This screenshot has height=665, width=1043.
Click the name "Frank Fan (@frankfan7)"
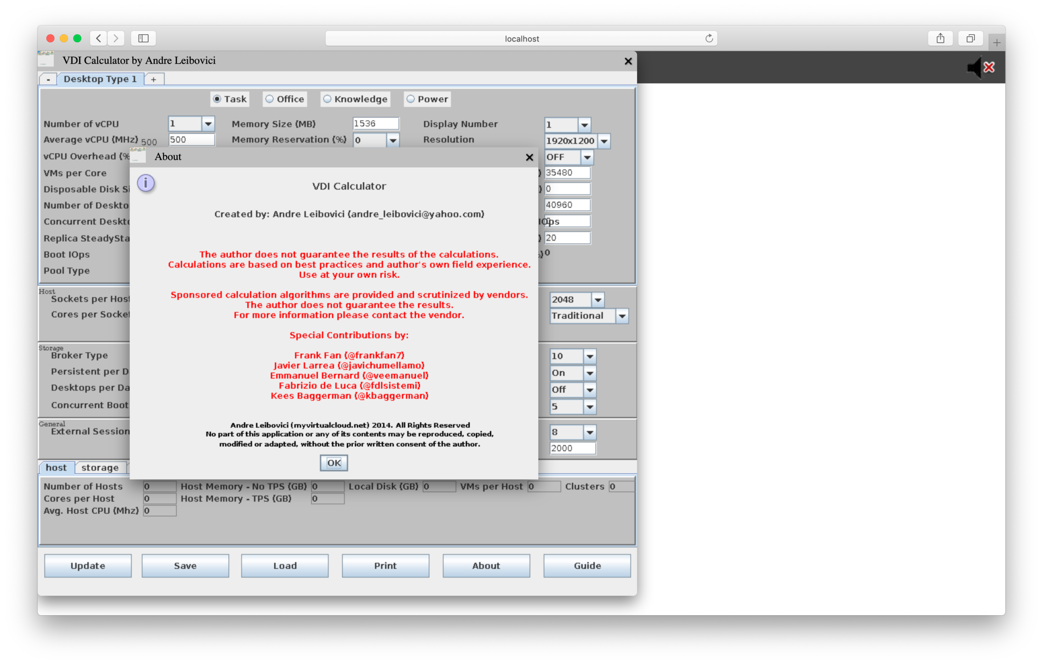pyautogui.click(x=349, y=356)
